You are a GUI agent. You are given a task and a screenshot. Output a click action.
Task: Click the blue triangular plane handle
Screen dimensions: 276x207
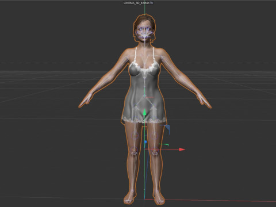point(167,127)
